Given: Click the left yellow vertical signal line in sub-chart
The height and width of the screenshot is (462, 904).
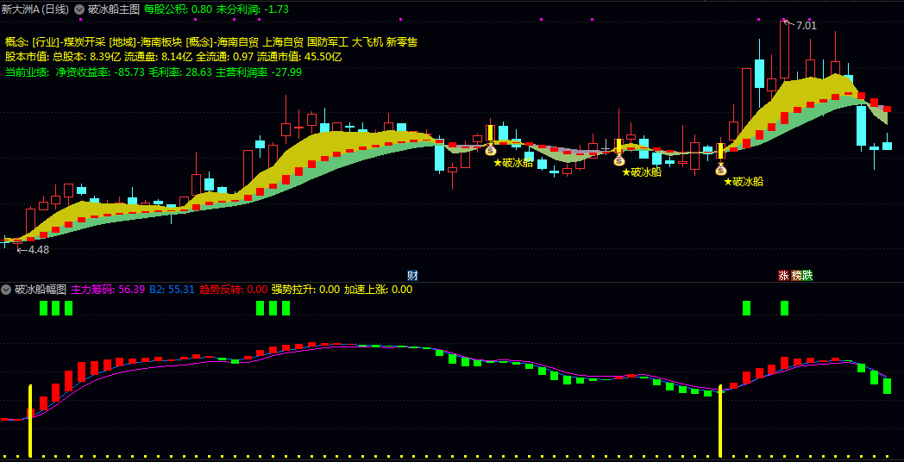Looking at the screenshot, I should tap(30, 421).
